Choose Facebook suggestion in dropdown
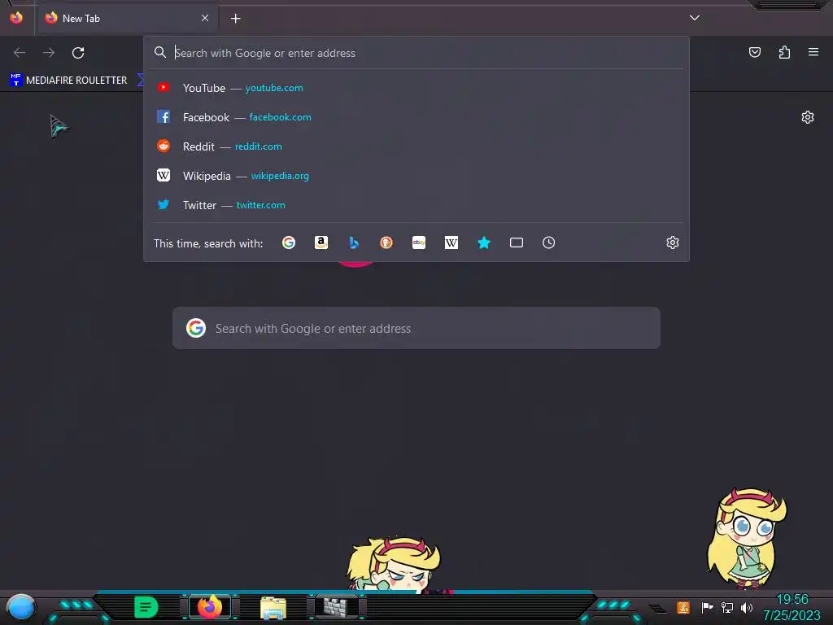Image resolution: width=833 pixels, height=625 pixels. click(x=416, y=117)
